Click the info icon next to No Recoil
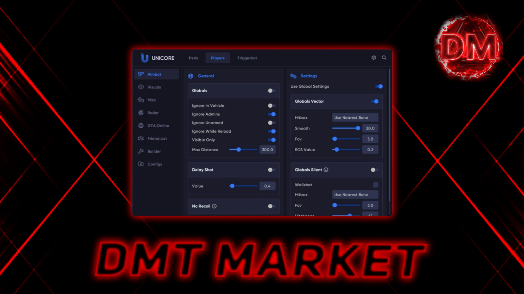 point(214,206)
